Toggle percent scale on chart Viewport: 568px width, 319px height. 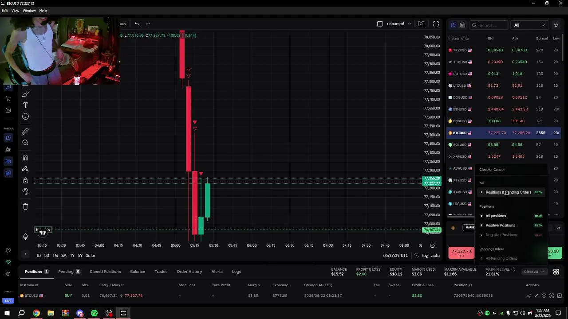coord(416,256)
